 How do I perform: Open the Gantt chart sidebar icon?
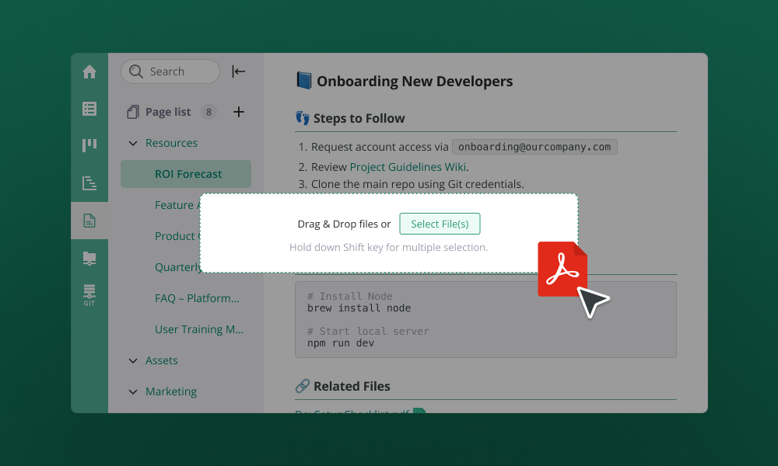pyautogui.click(x=89, y=183)
